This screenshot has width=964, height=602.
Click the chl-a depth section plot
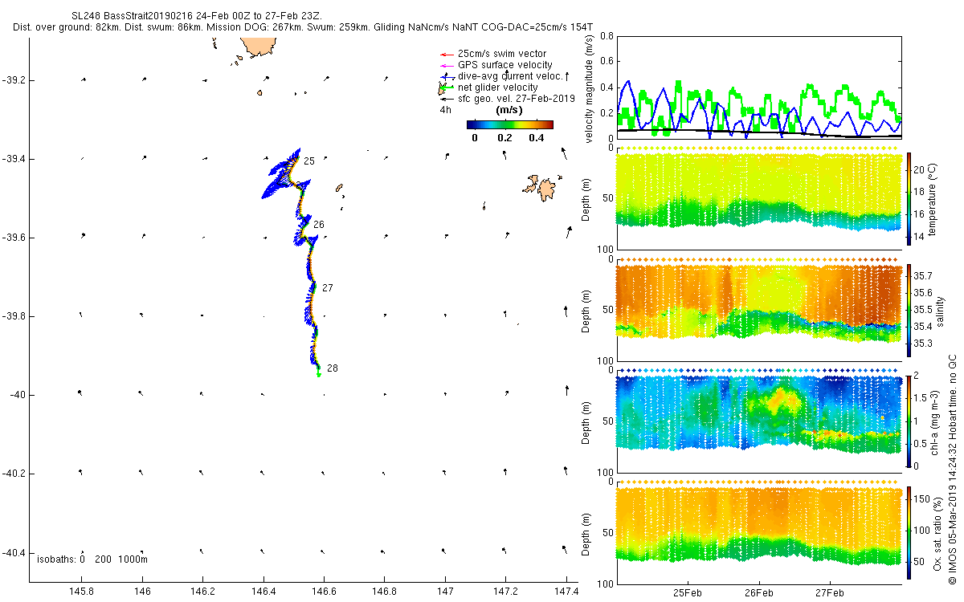pos(758,421)
